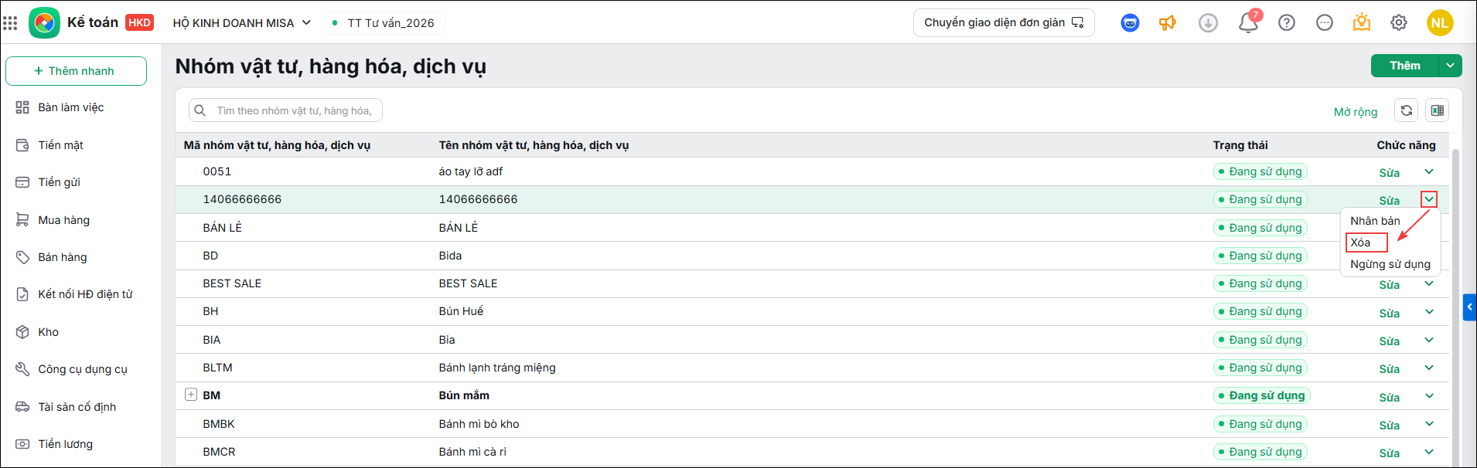Click the search magnifier icon
This screenshot has height=468, width=1477.
[x=200, y=110]
